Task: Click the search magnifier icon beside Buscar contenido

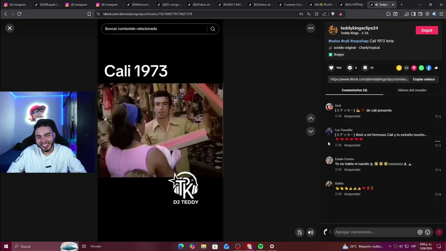Action: point(213,29)
